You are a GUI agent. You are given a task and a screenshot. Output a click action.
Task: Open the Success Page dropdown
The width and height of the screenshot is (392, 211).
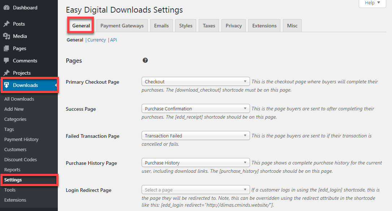tap(195, 109)
